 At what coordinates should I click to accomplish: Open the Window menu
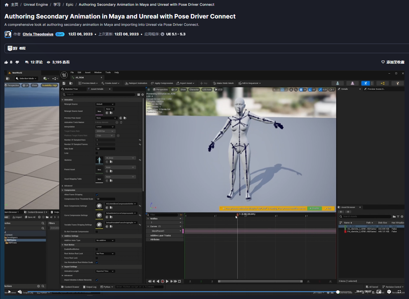[98, 72]
